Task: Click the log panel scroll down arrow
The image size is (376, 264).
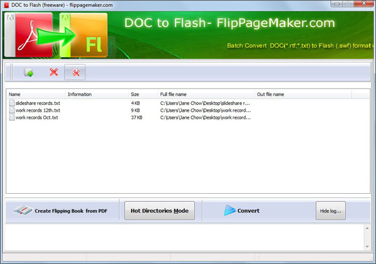Action: (367, 246)
